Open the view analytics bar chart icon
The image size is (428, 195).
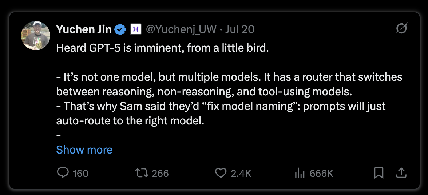click(x=300, y=173)
